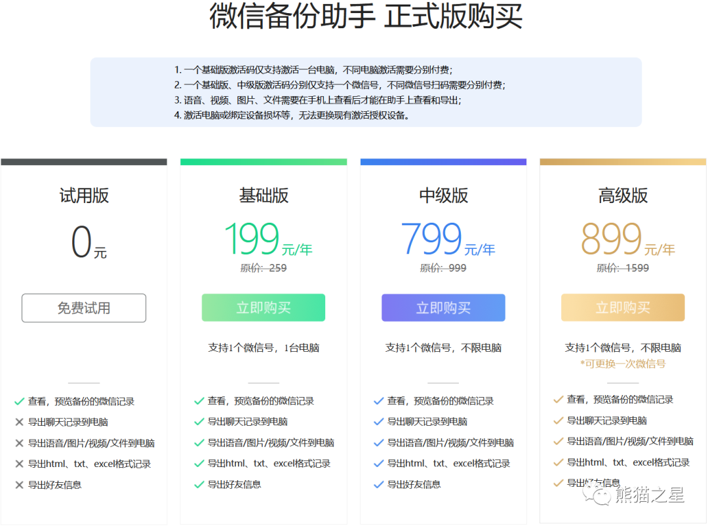Click blue checkmark for 导出html in 中级版

pos(378,463)
